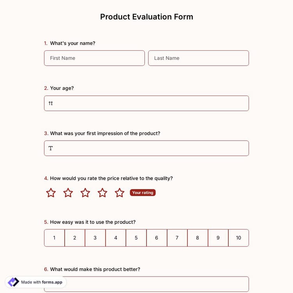Click the product improvement answer field
Screen dimensions: 293x293
pos(156,284)
